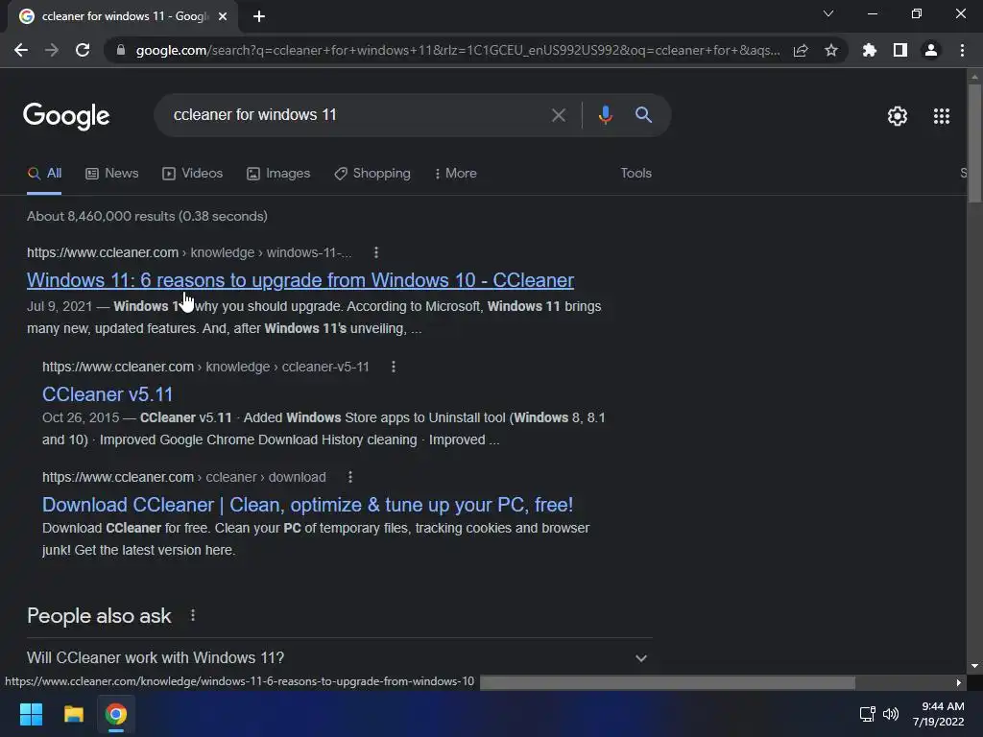Click the vertical page scrollbar

point(974,144)
